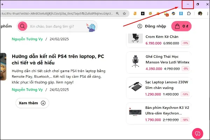Click the price 1.790.000

[153, 120]
